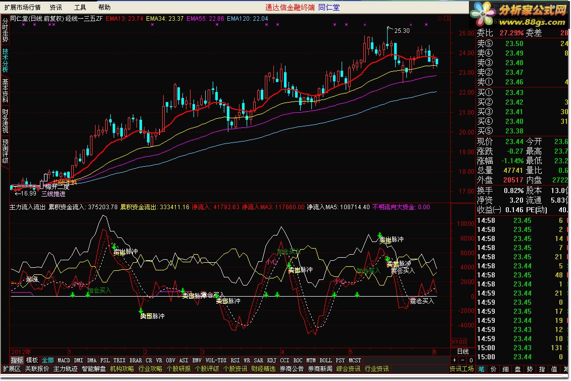Open the 关联报价 bottom tab
This screenshot has width=571, height=381.
point(37,369)
